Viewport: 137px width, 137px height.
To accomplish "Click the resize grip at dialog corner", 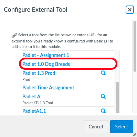I will [x=135, y=135].
